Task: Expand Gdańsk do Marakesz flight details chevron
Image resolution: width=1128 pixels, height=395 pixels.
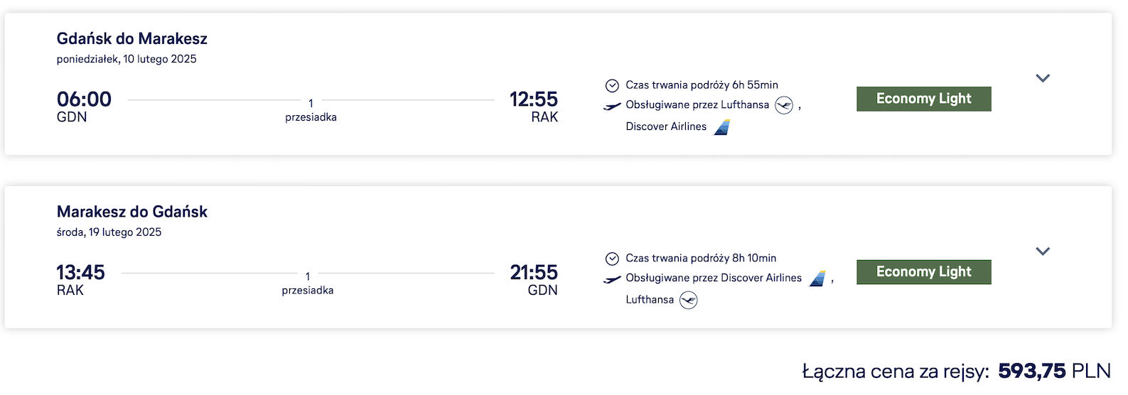Action: [x=1043, y=78]
